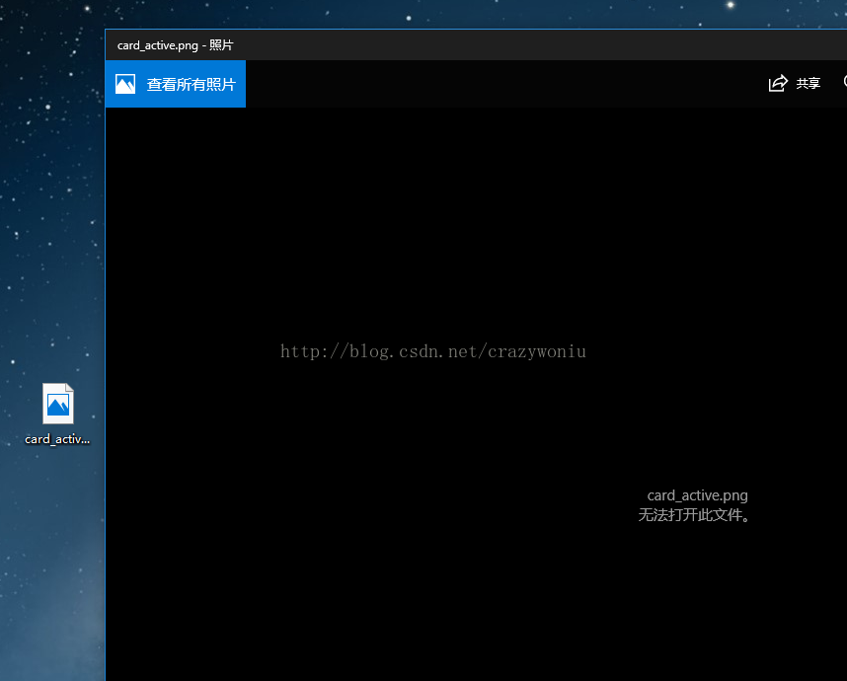Click the photos mountain icon in toolbar

[x=125, y=84]
